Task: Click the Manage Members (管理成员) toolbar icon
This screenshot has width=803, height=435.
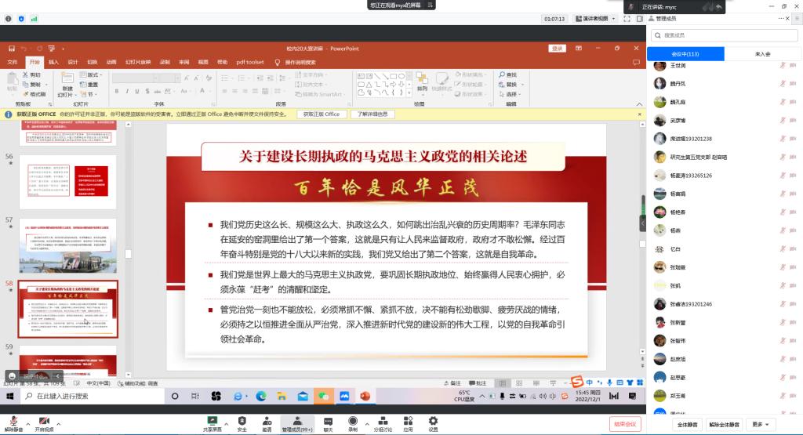Action: point(296,421)
